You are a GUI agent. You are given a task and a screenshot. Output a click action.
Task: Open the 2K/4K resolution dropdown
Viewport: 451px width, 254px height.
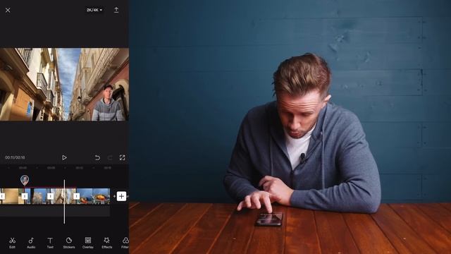click(94, 10)
